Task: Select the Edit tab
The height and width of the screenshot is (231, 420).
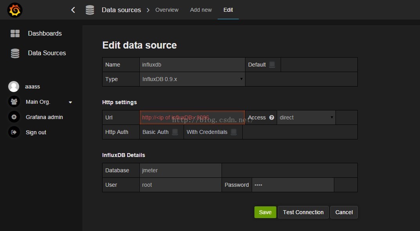Action: [x=228, y=10]
